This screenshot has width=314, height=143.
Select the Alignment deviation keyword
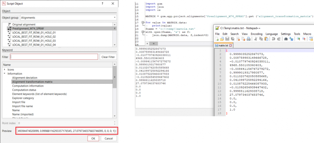click(x=25, y=77)
